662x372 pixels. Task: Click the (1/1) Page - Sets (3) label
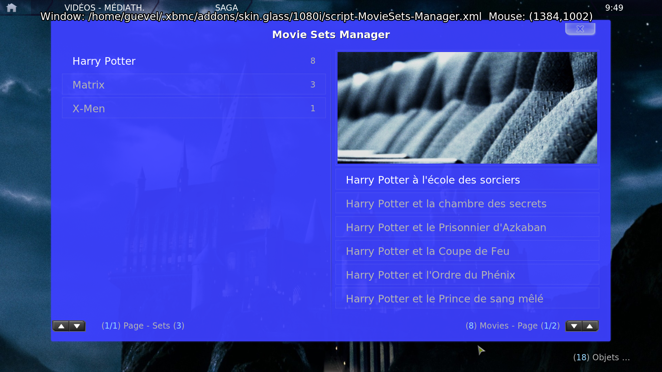[143, 326]
